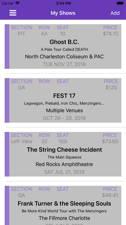This screenshot has height=225, width=126.
Task: Tap the My Shows title
Action: [63, 13]
